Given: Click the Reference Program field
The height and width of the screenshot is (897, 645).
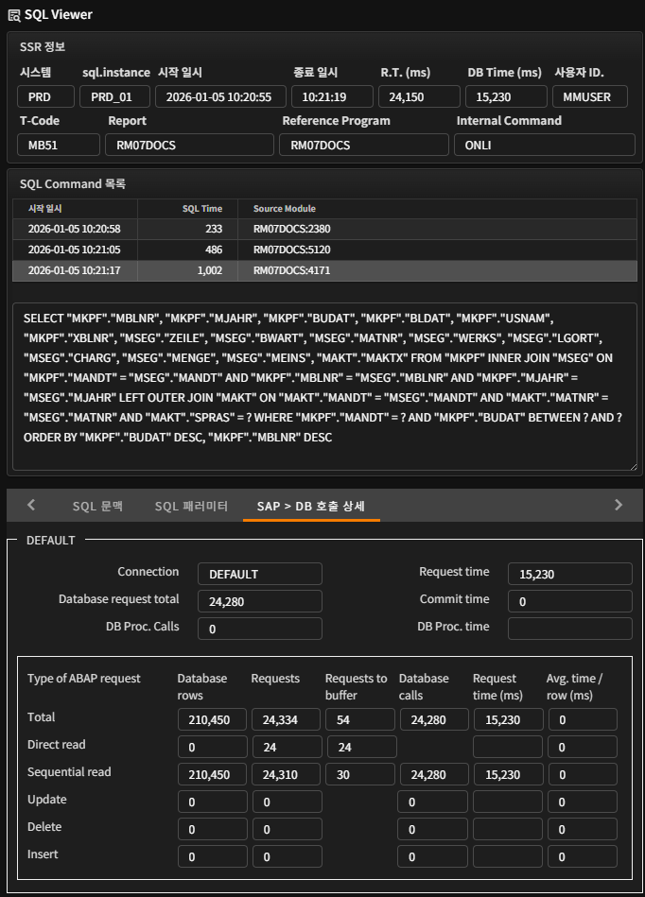Looking at the screenshot, I should coord(364,145).
